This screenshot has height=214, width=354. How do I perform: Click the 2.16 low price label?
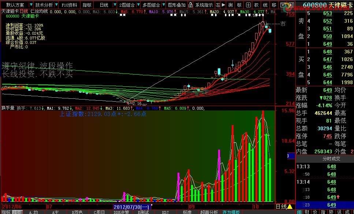click(137, 104)
